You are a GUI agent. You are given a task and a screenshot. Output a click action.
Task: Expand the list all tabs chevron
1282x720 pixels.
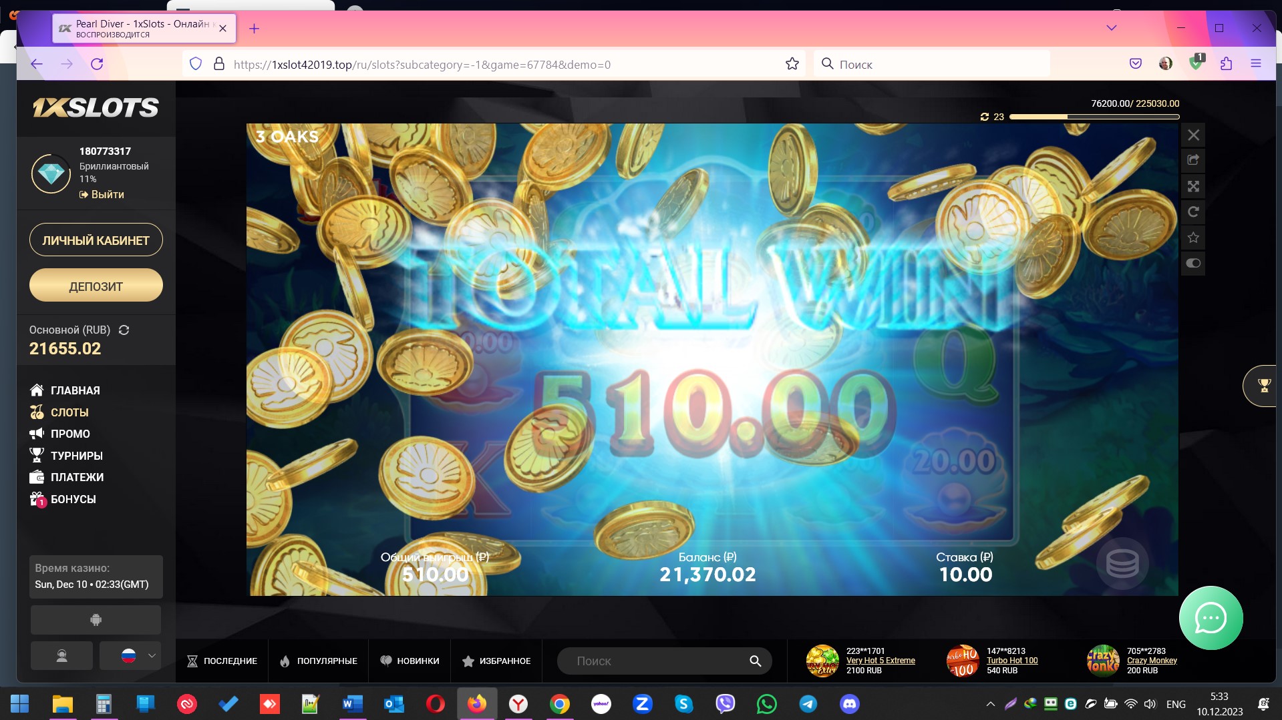(1112, 28)
